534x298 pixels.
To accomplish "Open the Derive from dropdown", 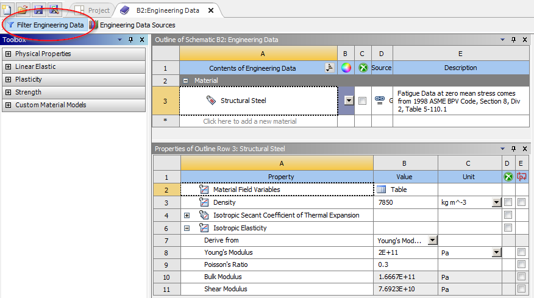I will (432, 241).
